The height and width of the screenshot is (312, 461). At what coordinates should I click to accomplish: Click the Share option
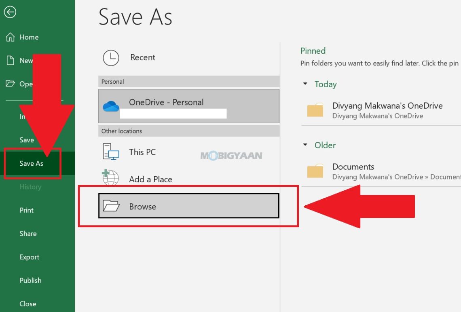tap(28, 234)
